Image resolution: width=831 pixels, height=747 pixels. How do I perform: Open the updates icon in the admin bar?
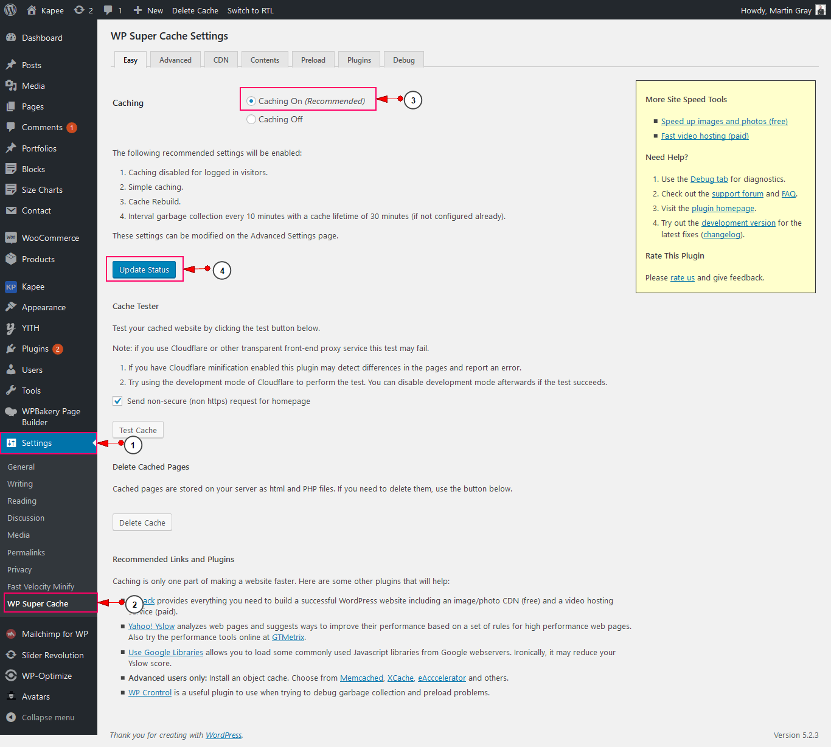coord(79,10)
